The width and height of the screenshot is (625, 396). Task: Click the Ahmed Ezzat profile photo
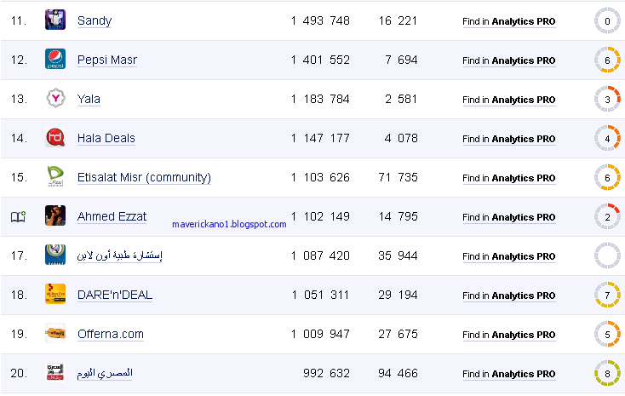[55, 215]
